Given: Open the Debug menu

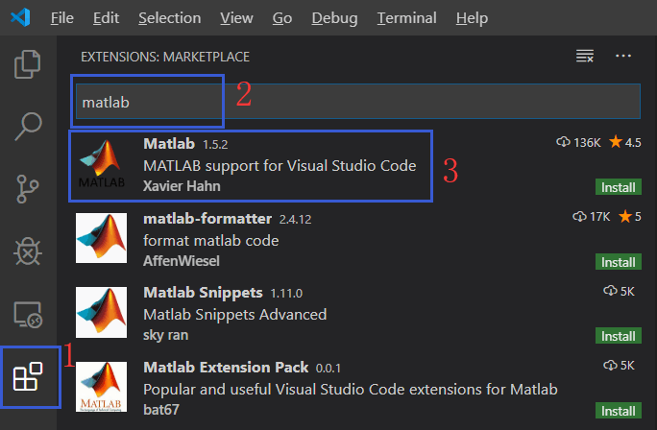Looking at the screenshot, I should pyautogui.click(x=335, y=18).
